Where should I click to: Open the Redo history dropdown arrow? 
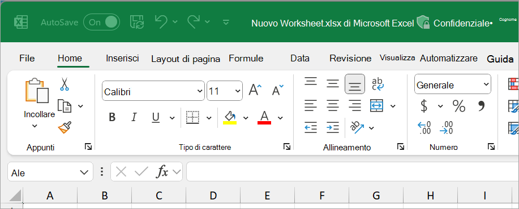point(207,22)
